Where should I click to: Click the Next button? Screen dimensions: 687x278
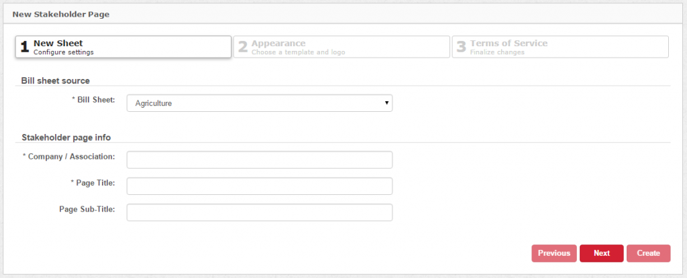[601, 253]
